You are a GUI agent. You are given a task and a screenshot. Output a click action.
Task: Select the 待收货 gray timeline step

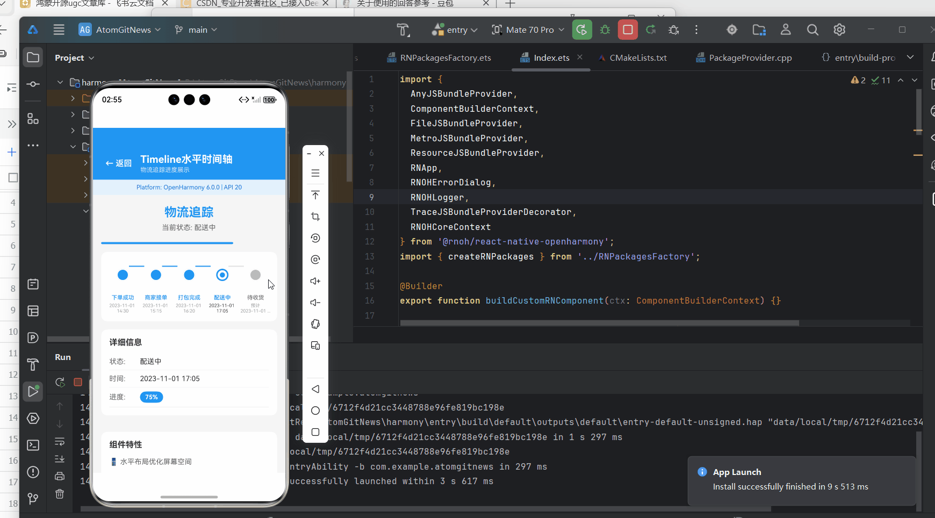pyautogui.click(x=255, y=275)
